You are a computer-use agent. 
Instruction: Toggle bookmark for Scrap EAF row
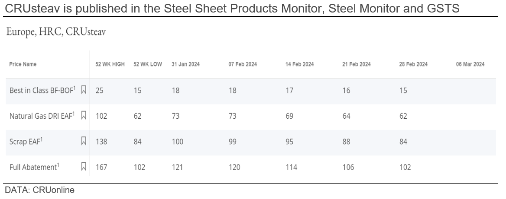pos(84,141)
